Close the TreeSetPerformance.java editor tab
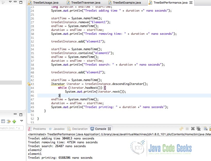 pyautogui.click(x=191, y=3)
